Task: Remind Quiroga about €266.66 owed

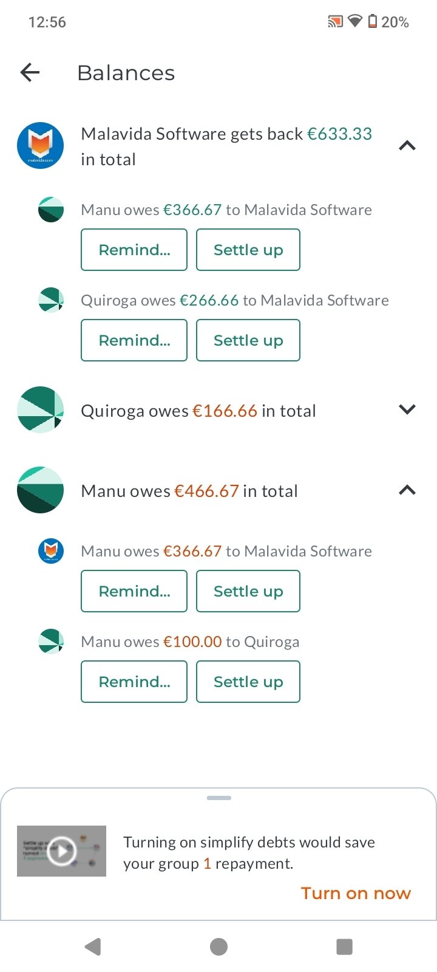Action: coord(134,340)
